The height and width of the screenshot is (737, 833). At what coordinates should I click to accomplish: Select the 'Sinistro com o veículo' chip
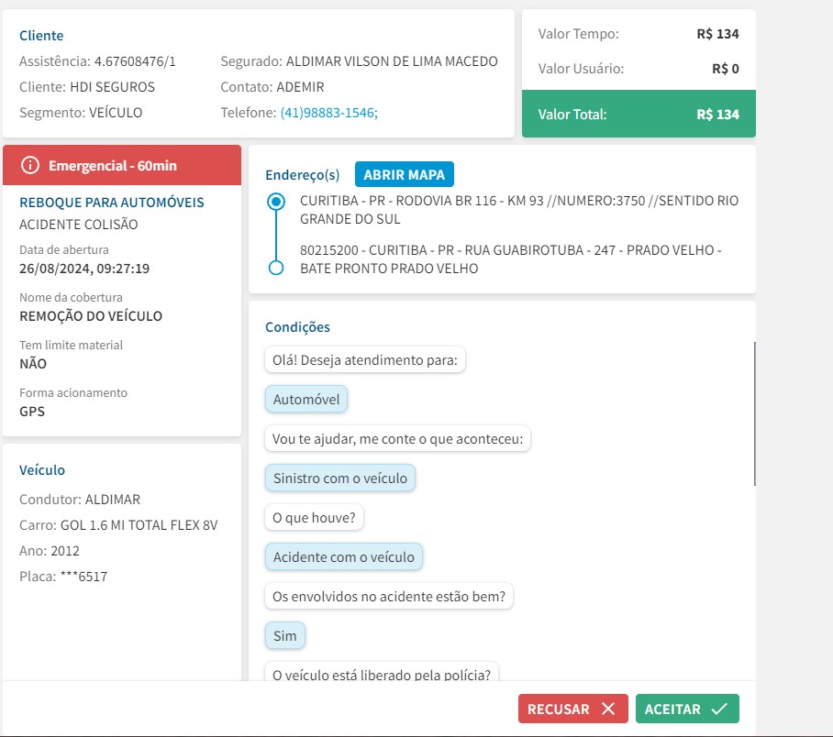pos(340,478)
